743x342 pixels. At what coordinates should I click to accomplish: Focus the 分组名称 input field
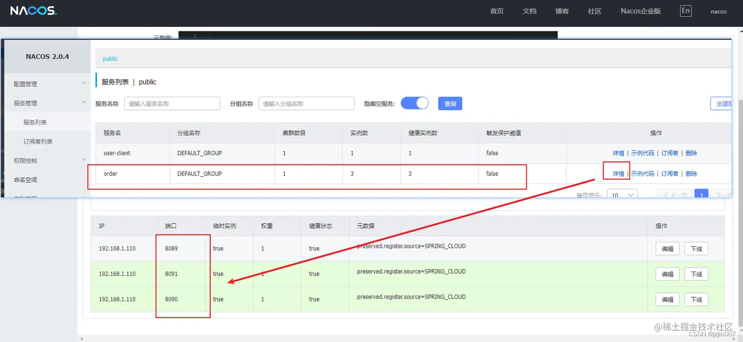tap(307, 104)
